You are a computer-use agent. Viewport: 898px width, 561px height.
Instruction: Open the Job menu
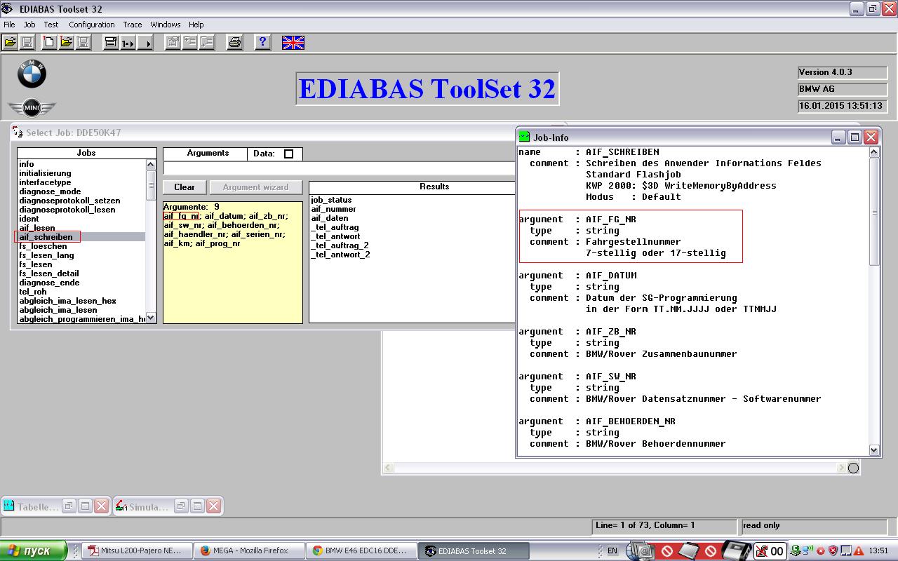tap(29, 25)
